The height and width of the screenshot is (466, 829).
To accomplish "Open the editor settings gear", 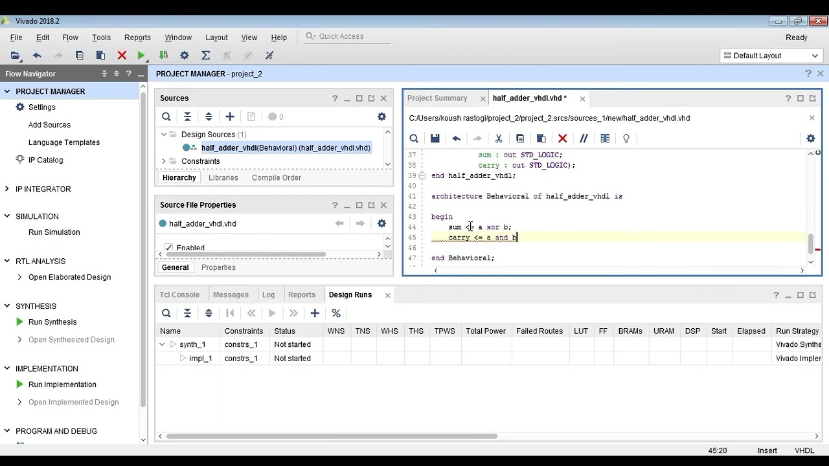I will (810, 139).
